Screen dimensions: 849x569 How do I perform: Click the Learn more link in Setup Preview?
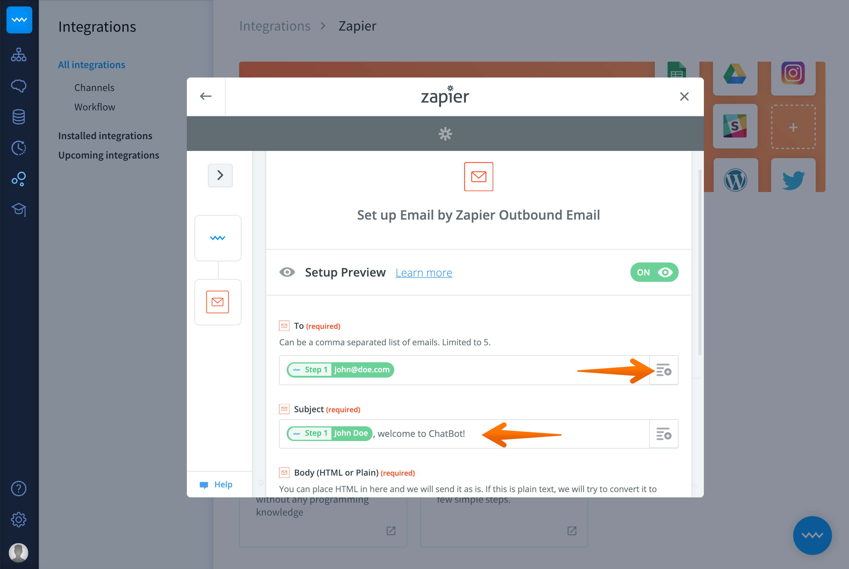point(424,272)
